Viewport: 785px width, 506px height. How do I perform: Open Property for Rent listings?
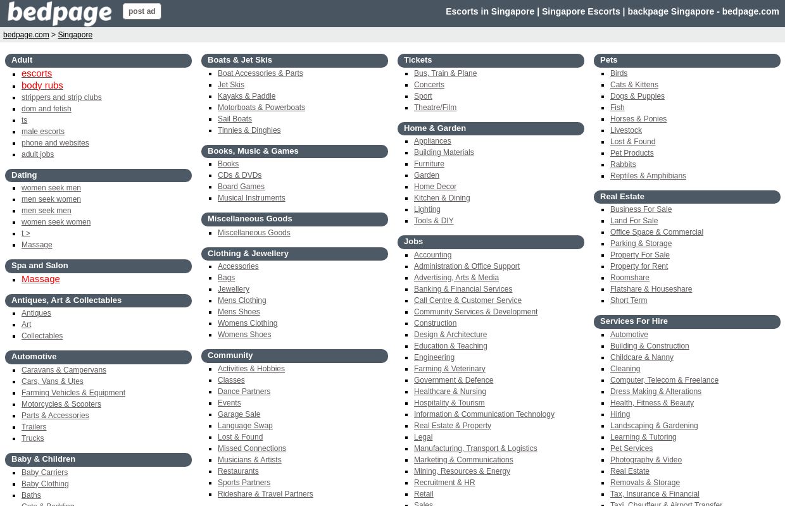tap(639, 266)
